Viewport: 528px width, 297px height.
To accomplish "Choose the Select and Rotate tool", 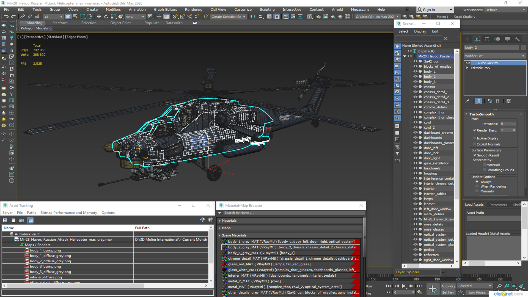I will click(106, 16).
